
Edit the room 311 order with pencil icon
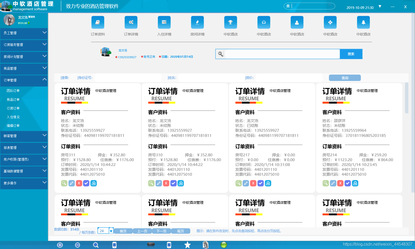pyautogui.click(x=72, y=183)
